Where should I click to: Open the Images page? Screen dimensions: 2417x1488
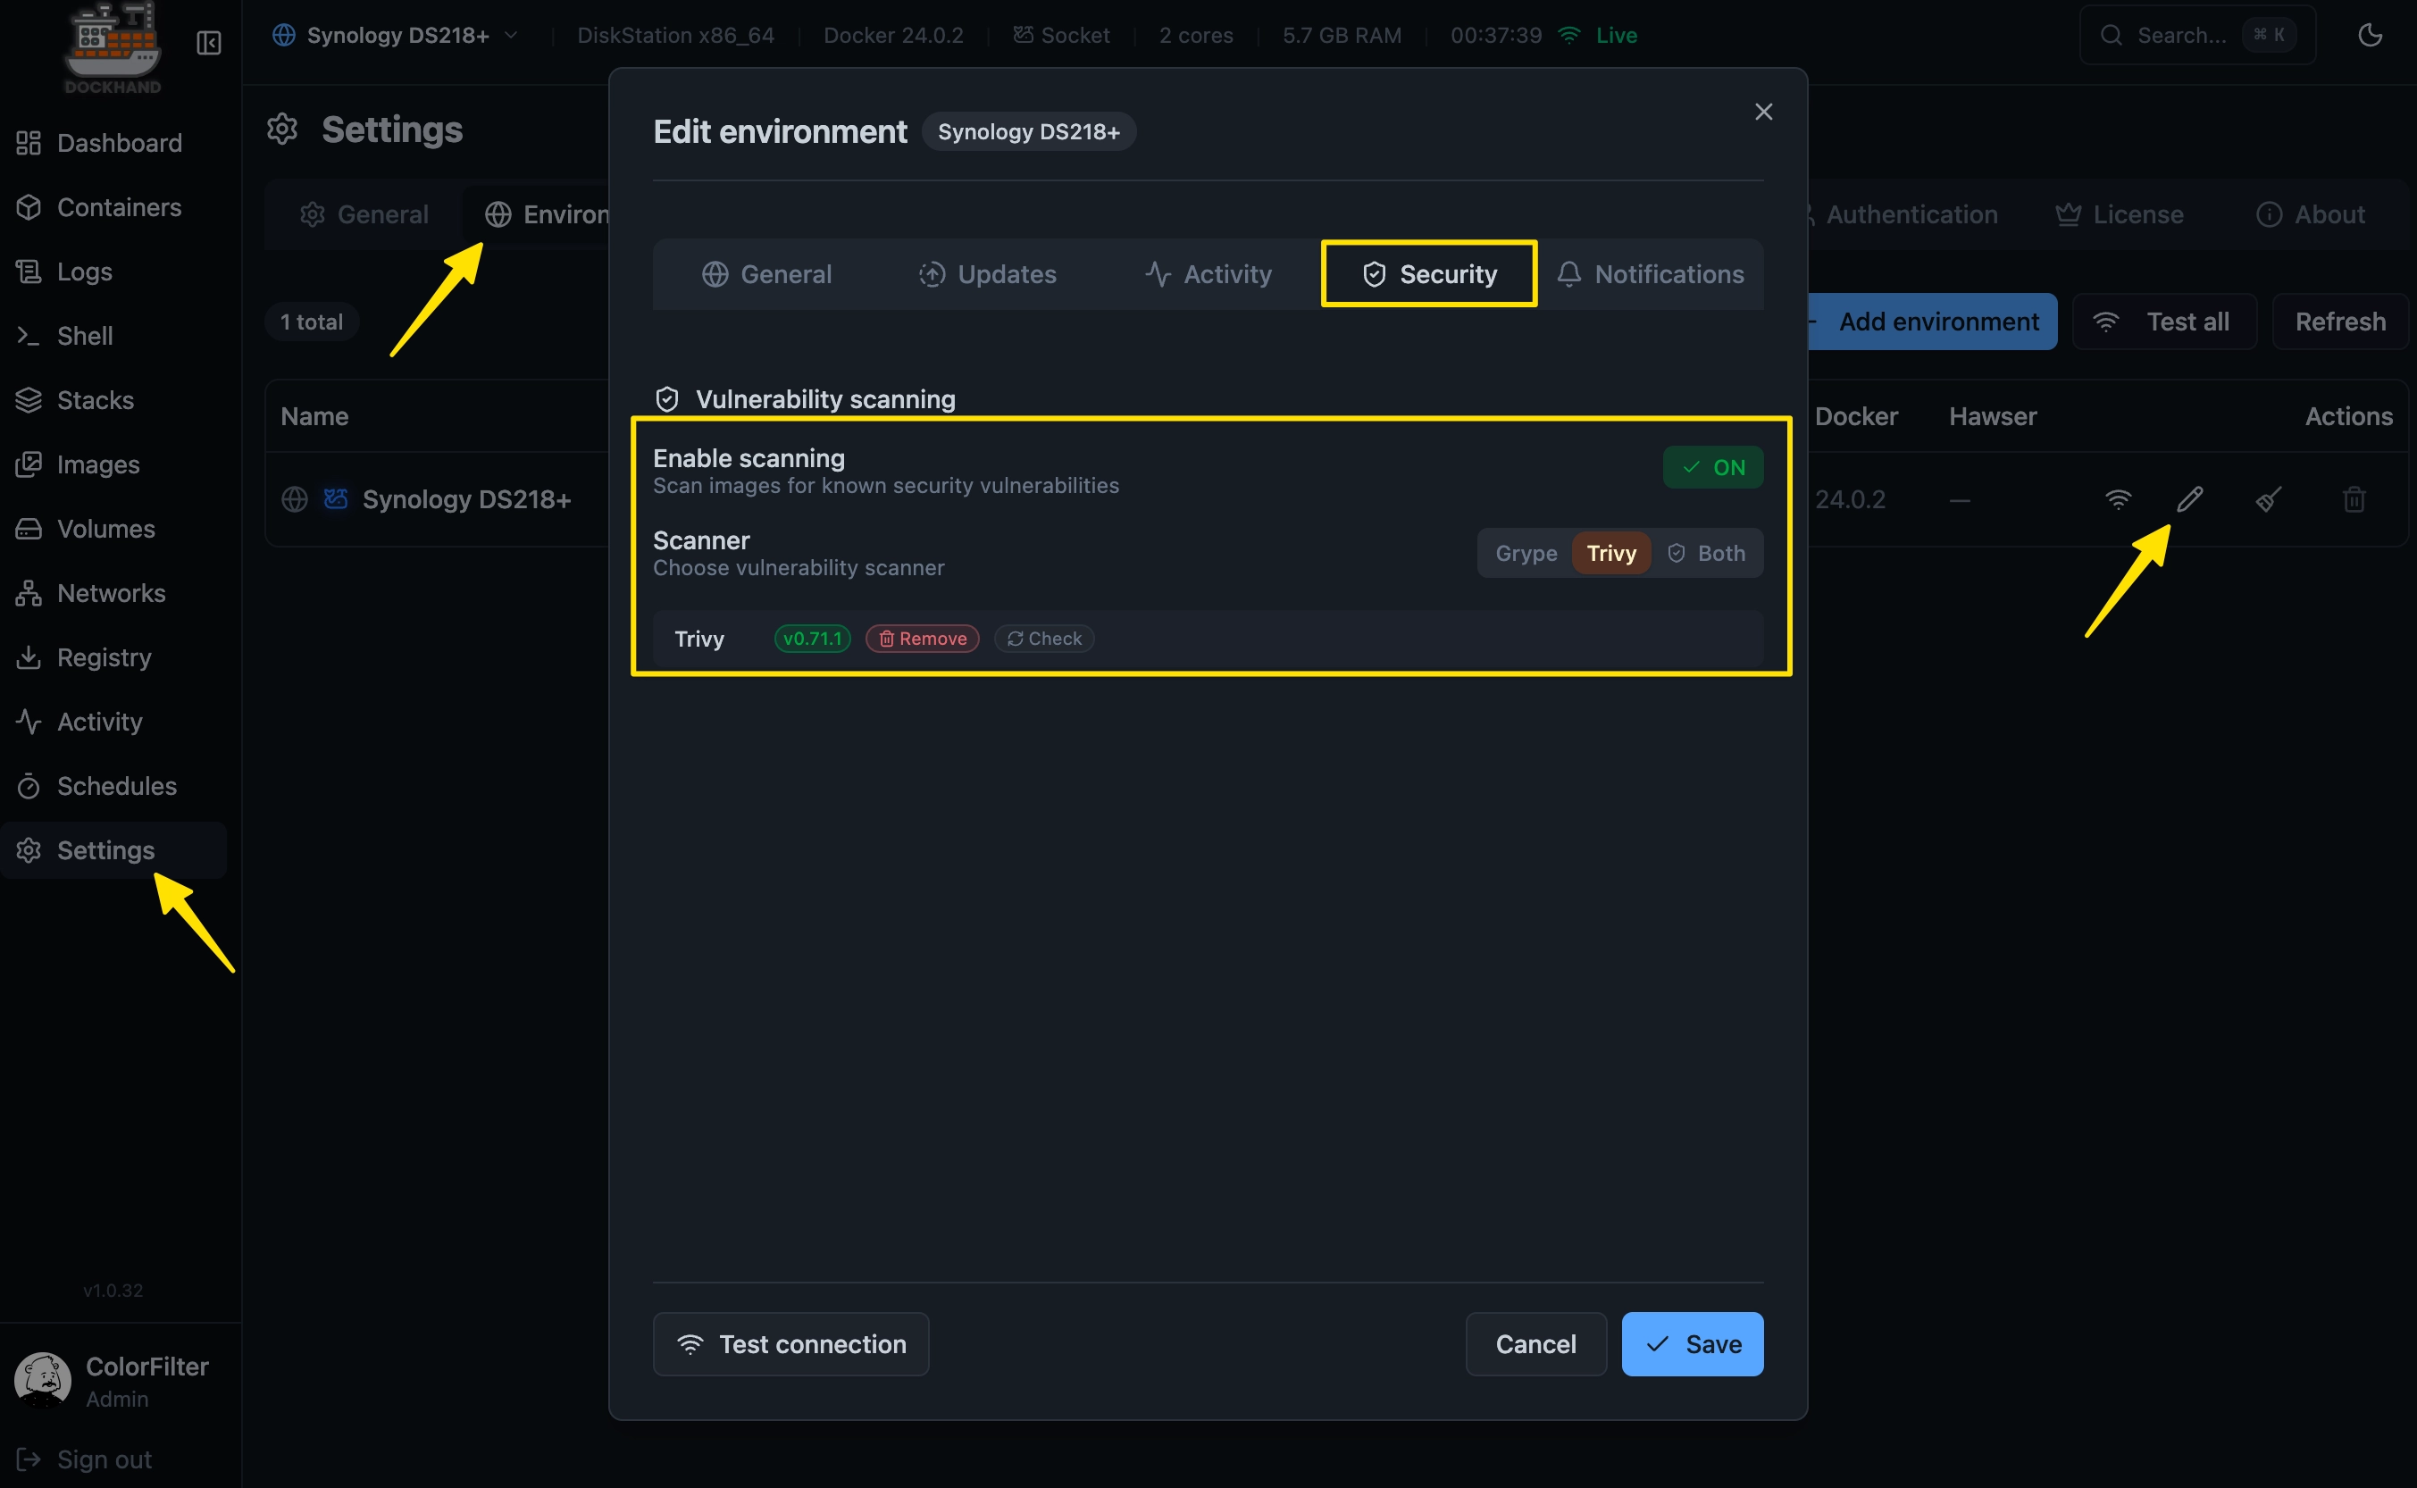point(113,464)
